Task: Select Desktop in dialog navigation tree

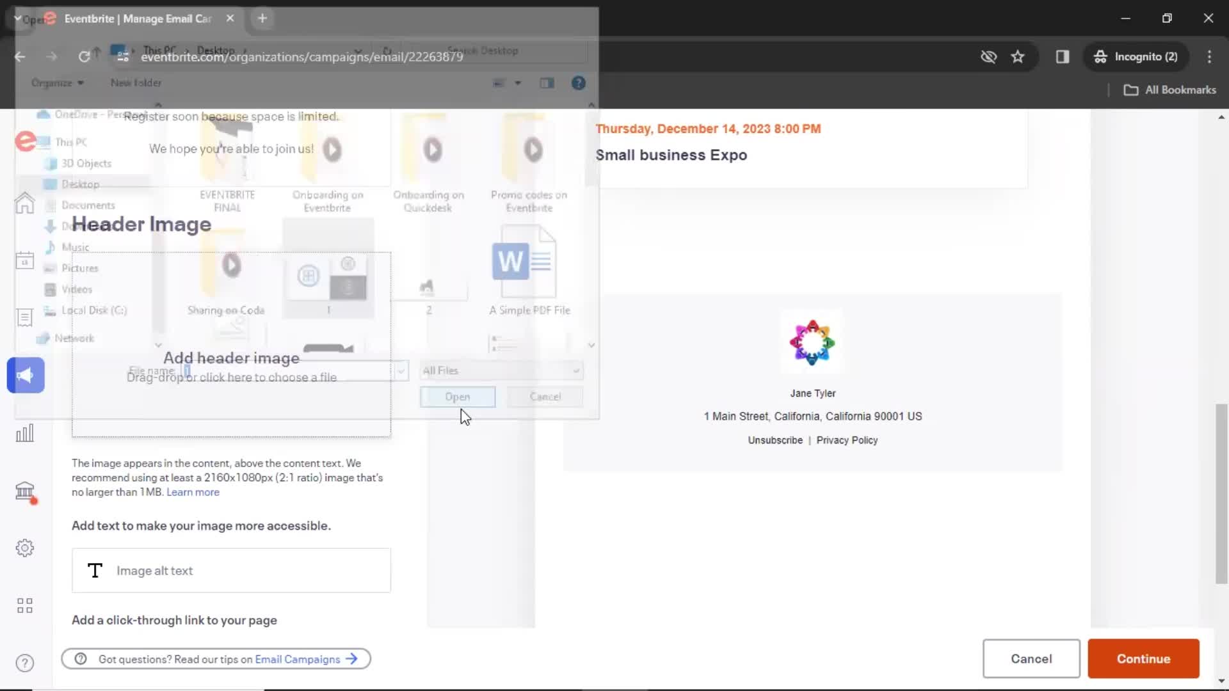Action: coord(72,184)
